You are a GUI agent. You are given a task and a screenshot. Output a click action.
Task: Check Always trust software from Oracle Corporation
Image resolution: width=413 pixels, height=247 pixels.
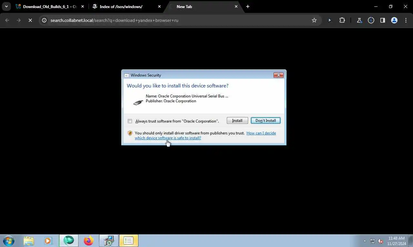(130, 121)
